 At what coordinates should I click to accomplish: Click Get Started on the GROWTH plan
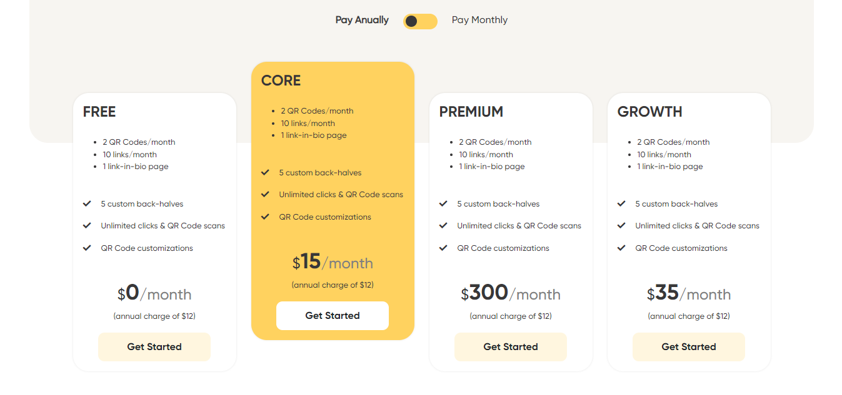(689, 347)
